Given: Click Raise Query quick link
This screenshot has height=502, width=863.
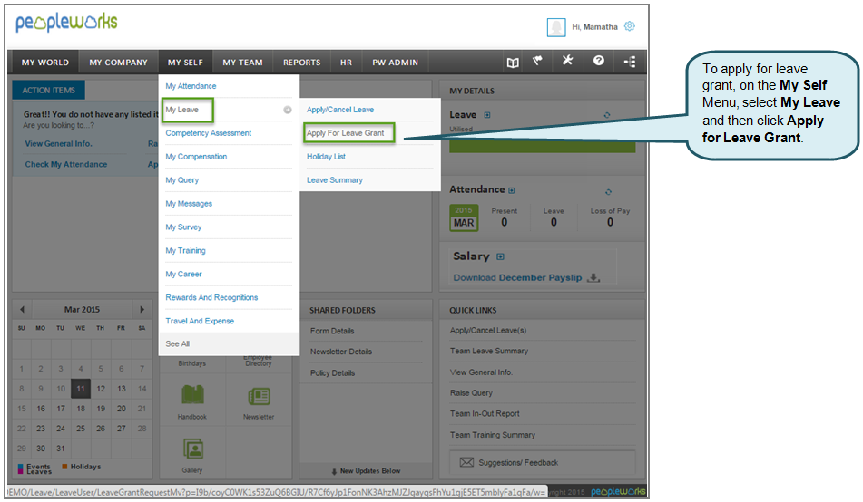Looking at the screenshot, I should click(x=471, y=393).
